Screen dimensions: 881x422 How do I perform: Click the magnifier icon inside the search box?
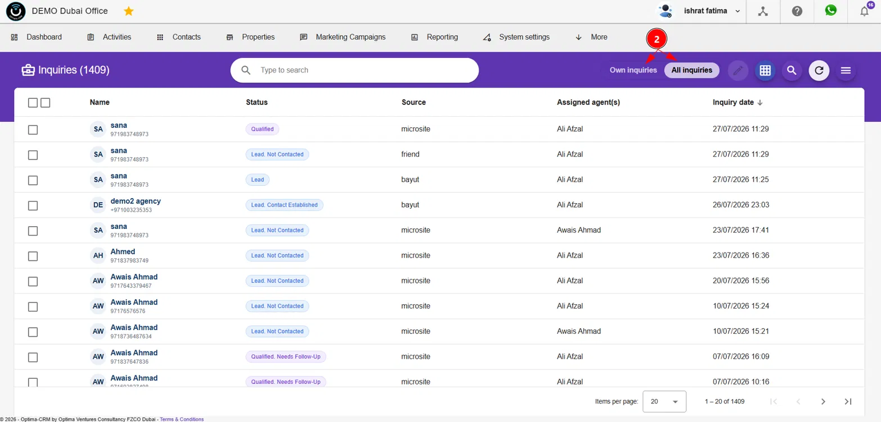coord(246,70)
